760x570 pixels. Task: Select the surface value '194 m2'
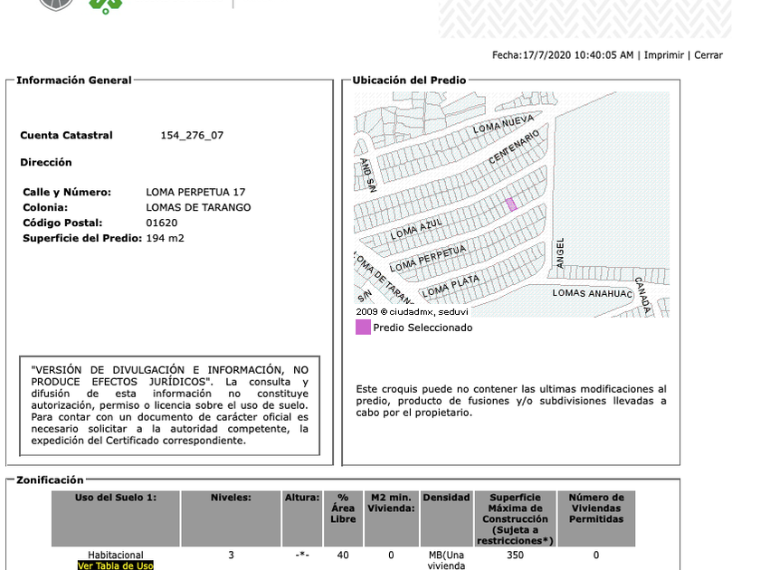[166, 238]
